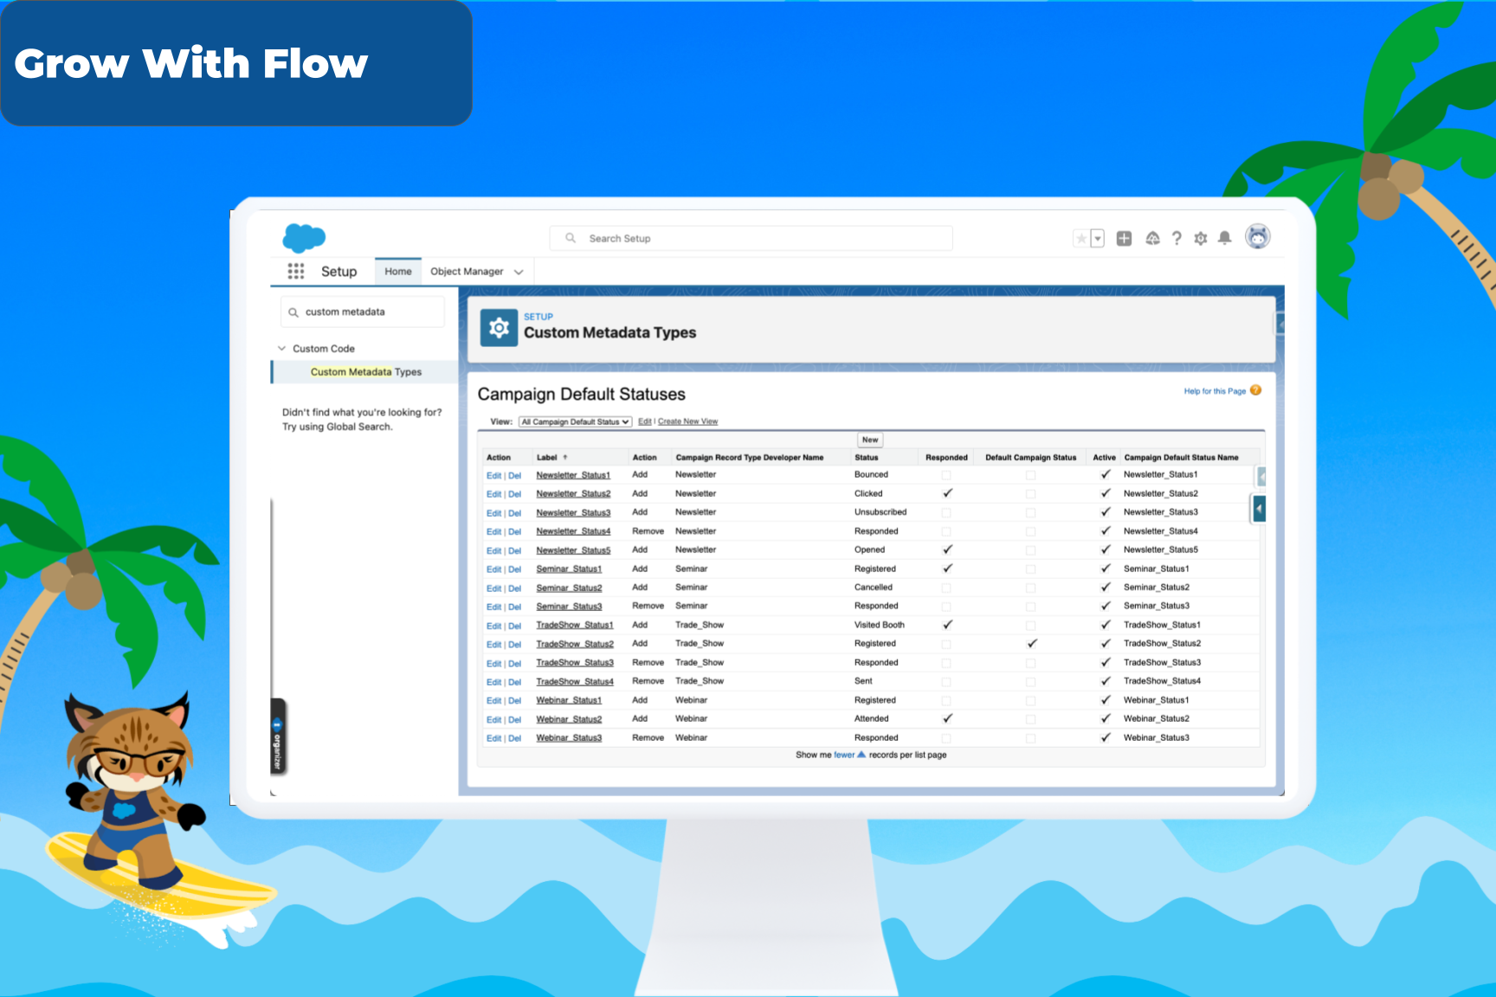The width and height of the screenshot is (1496, 997).
Task: Click the favorites star icon
Action: click(1081, 238)
